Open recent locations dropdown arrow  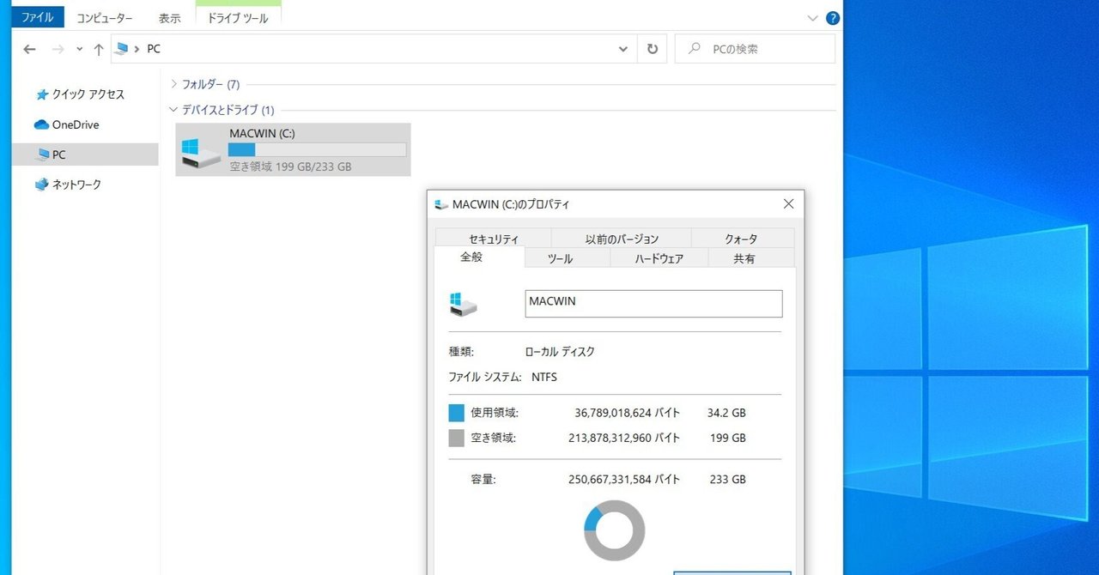coord(80,49)
